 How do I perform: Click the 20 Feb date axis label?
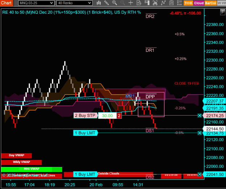pos(96,185)
